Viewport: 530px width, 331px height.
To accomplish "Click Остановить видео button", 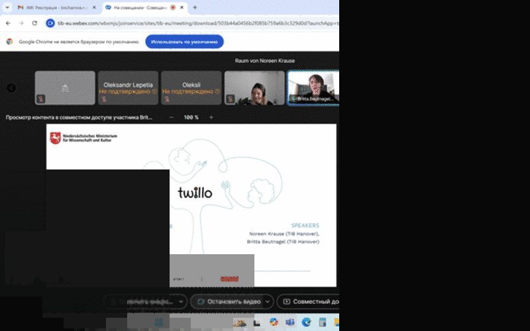I will 229,302.
